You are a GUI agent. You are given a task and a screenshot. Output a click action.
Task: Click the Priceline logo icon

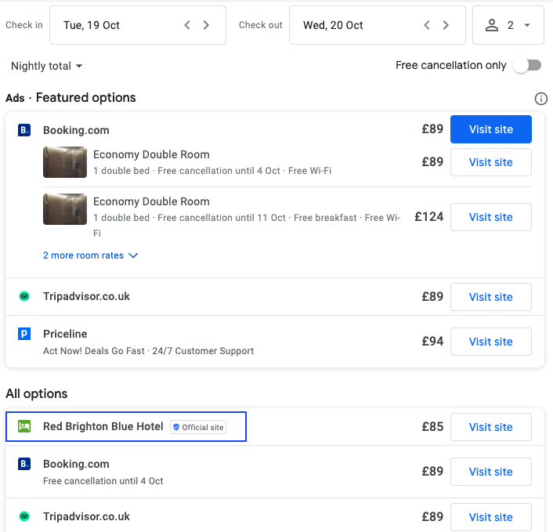pyautogui.click(x=24, y=334)
